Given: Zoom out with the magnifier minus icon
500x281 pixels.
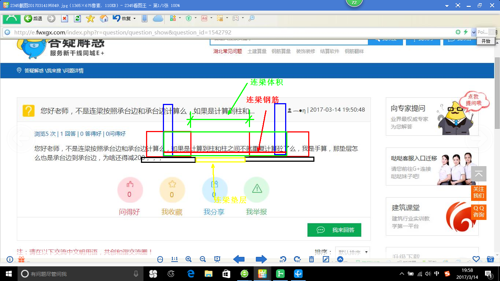Looking at the screenshot, I should pos(203,259).
